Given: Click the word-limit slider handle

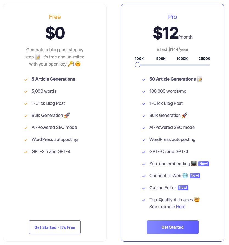Looking at the screenshot, I should 138,65.
